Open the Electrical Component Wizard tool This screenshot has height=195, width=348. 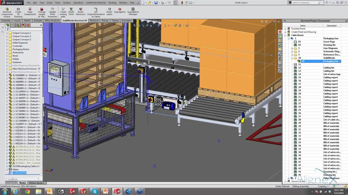7,13
